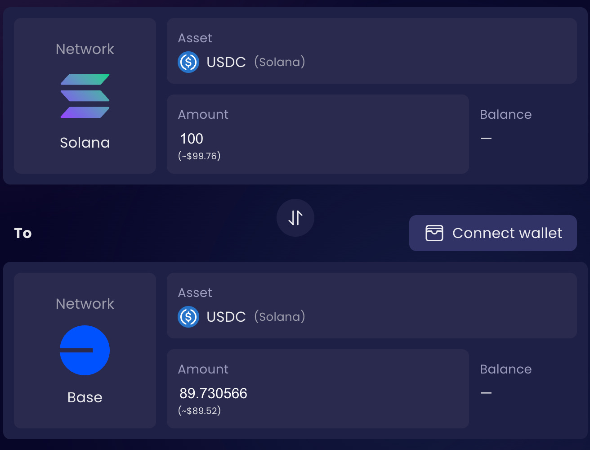The image size is (590, 450).
Task: Open the destination Asset selector showing USDC
Action: [x=372, y=305]
